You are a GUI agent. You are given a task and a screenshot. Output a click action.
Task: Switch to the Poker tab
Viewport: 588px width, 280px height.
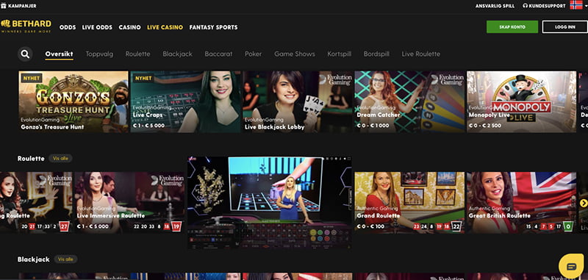click(253, 54)
